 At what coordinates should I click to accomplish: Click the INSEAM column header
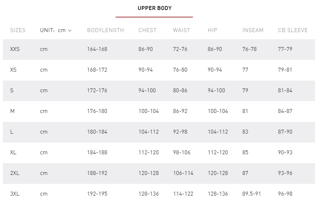tap(253, 30)
